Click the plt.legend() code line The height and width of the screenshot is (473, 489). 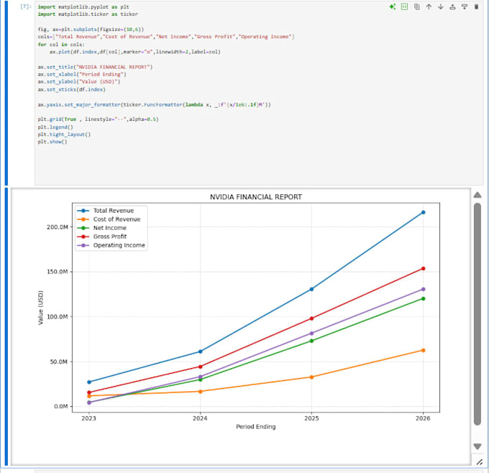tap(55, 127)
